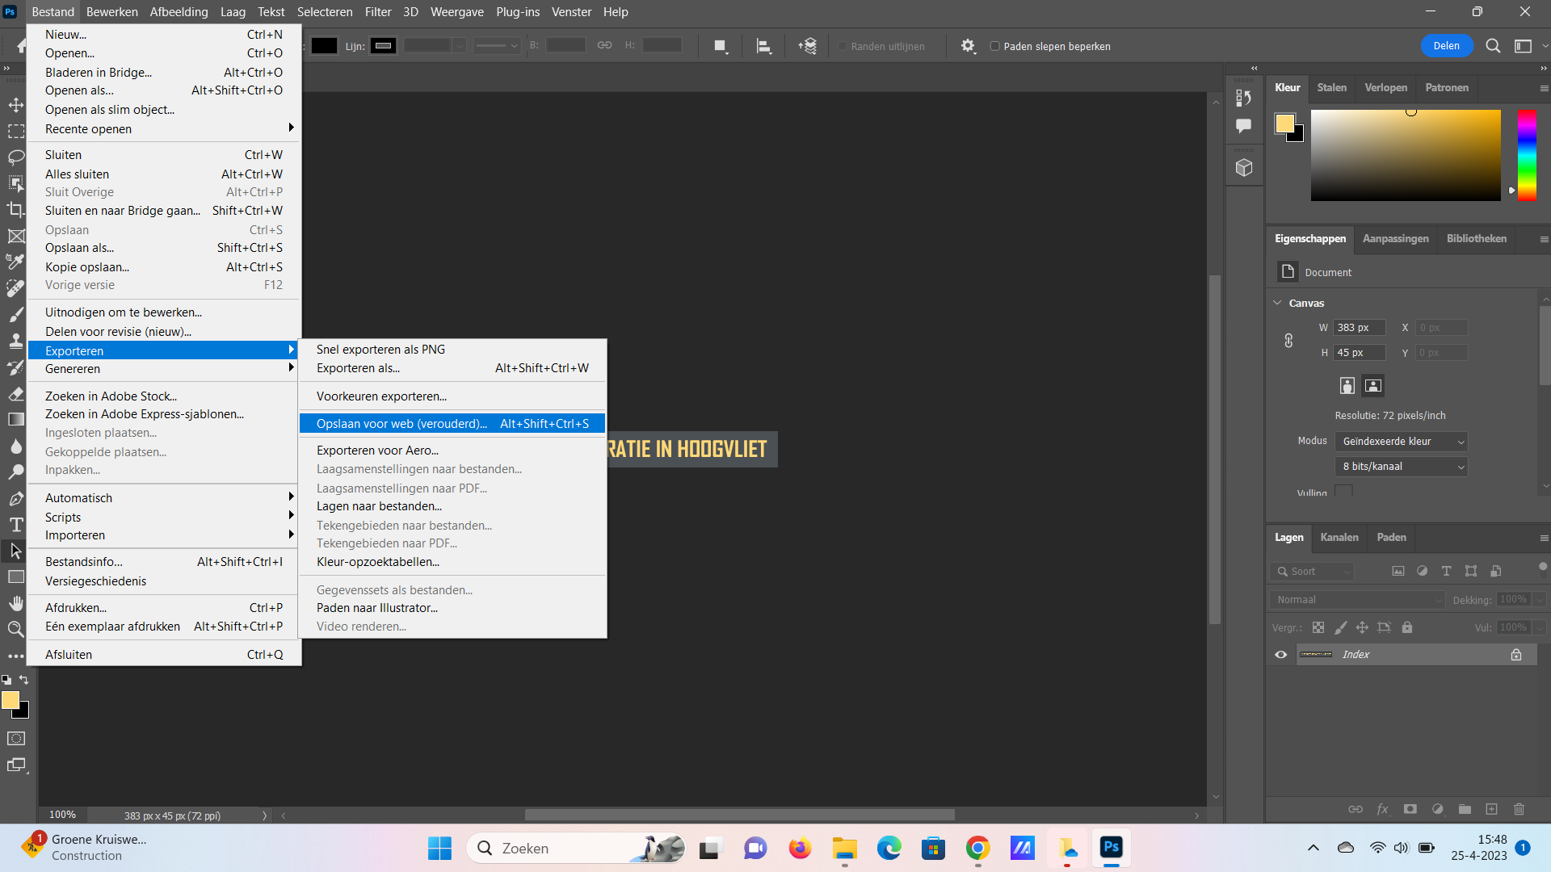
Task: Open the 8 bits/kanaal dropdown
Action: (x=1401, y=467)
